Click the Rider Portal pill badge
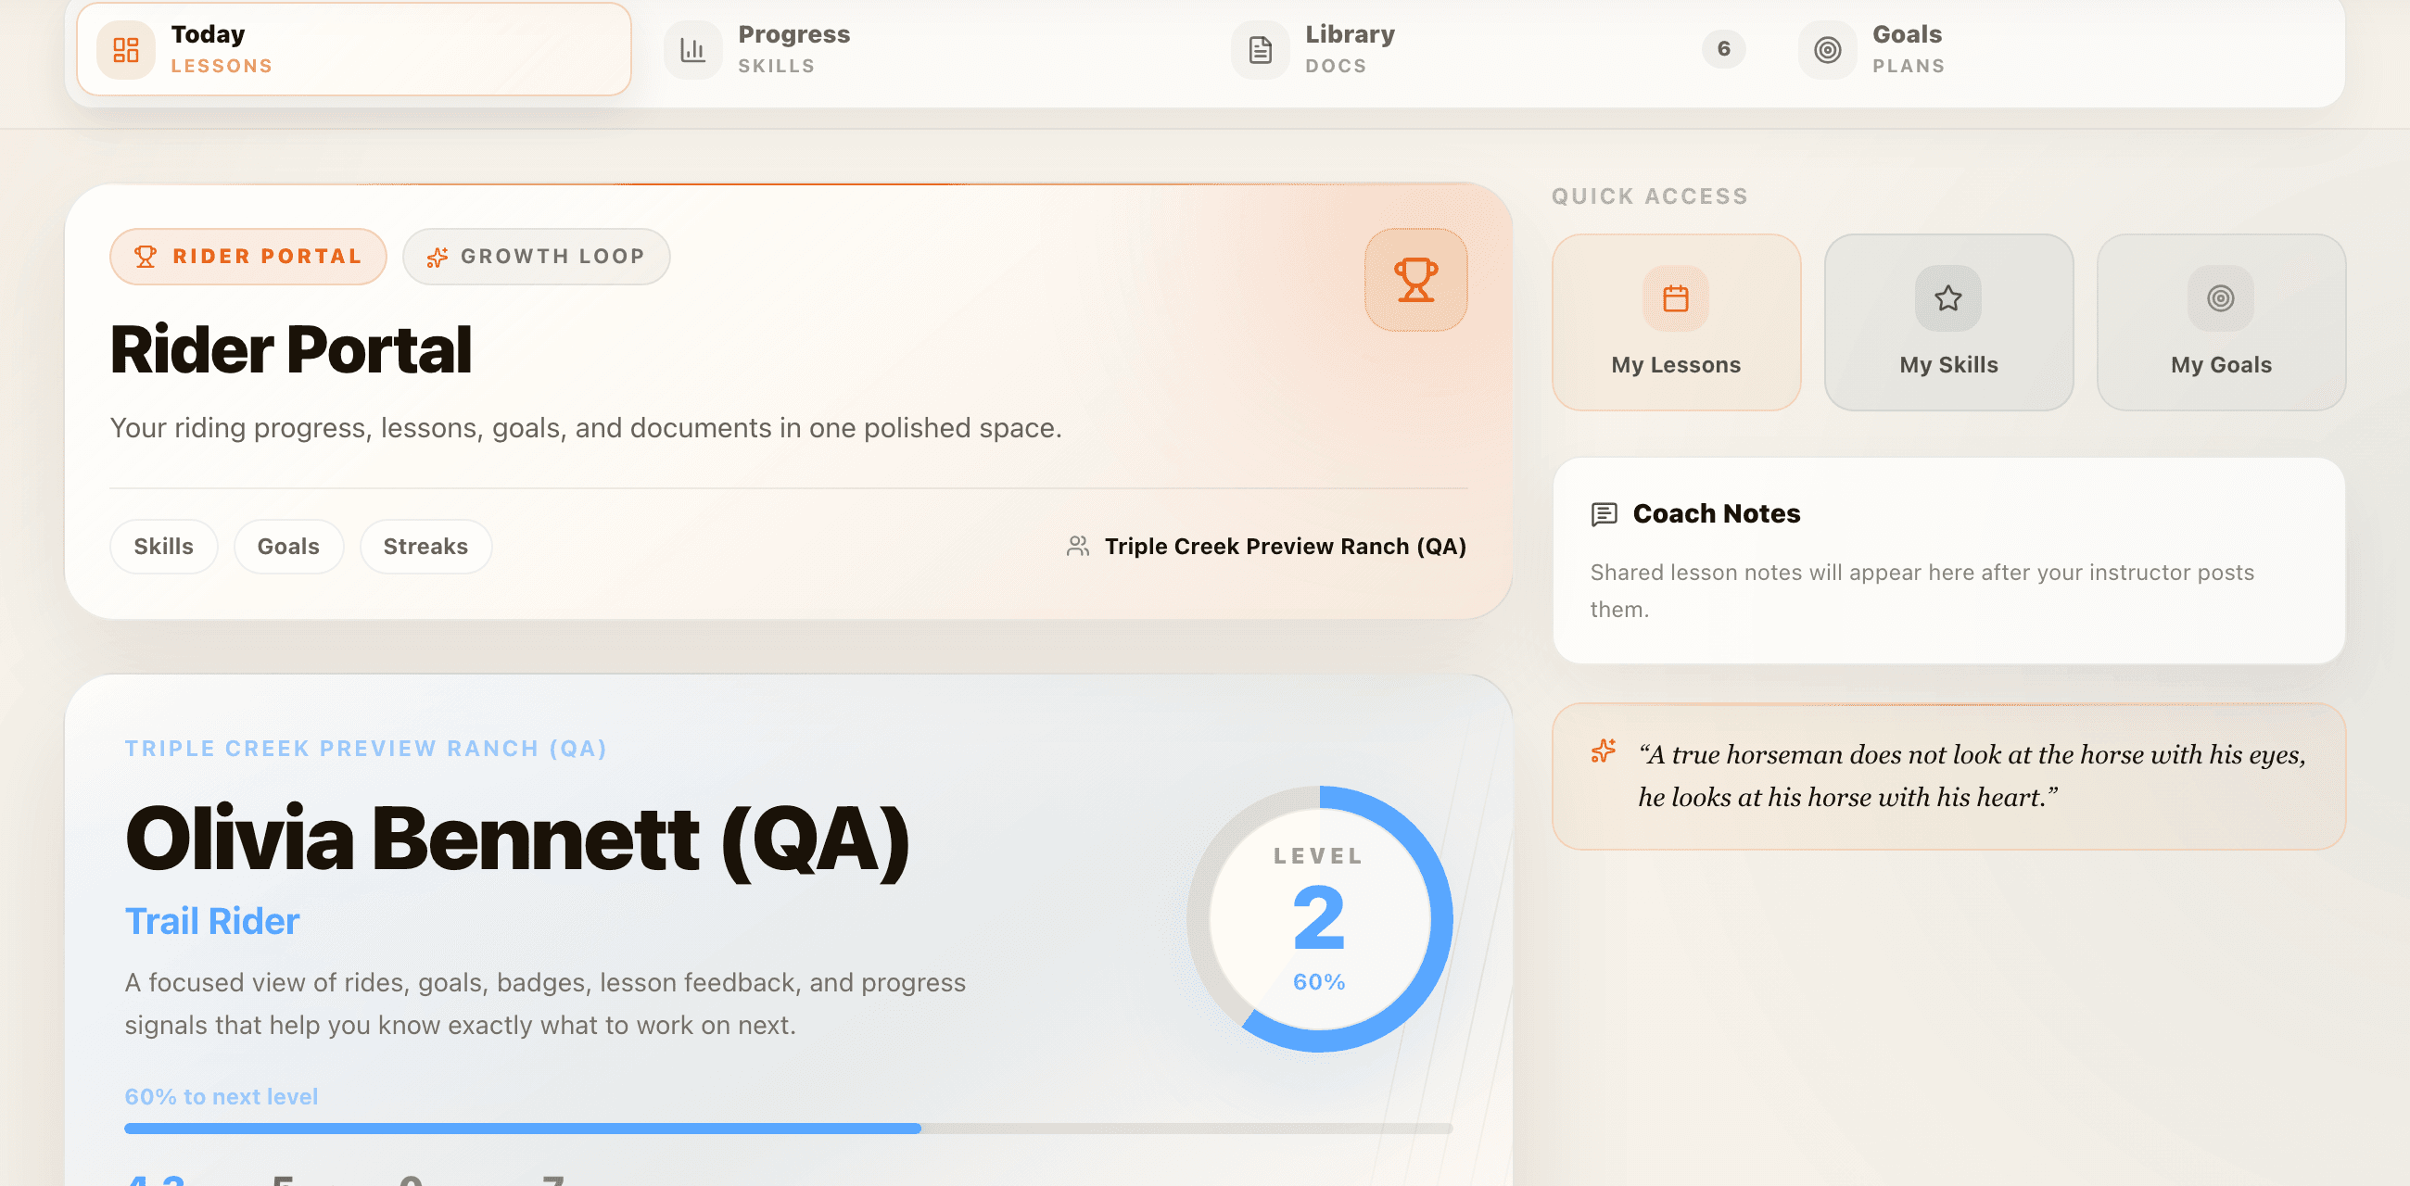 point(247,257)
